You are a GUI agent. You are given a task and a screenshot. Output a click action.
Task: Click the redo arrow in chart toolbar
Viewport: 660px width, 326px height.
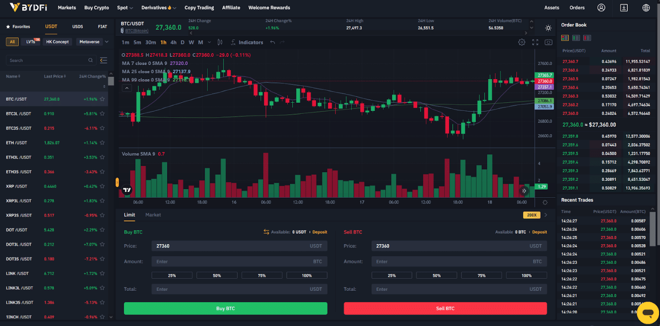tap(282, 42)
